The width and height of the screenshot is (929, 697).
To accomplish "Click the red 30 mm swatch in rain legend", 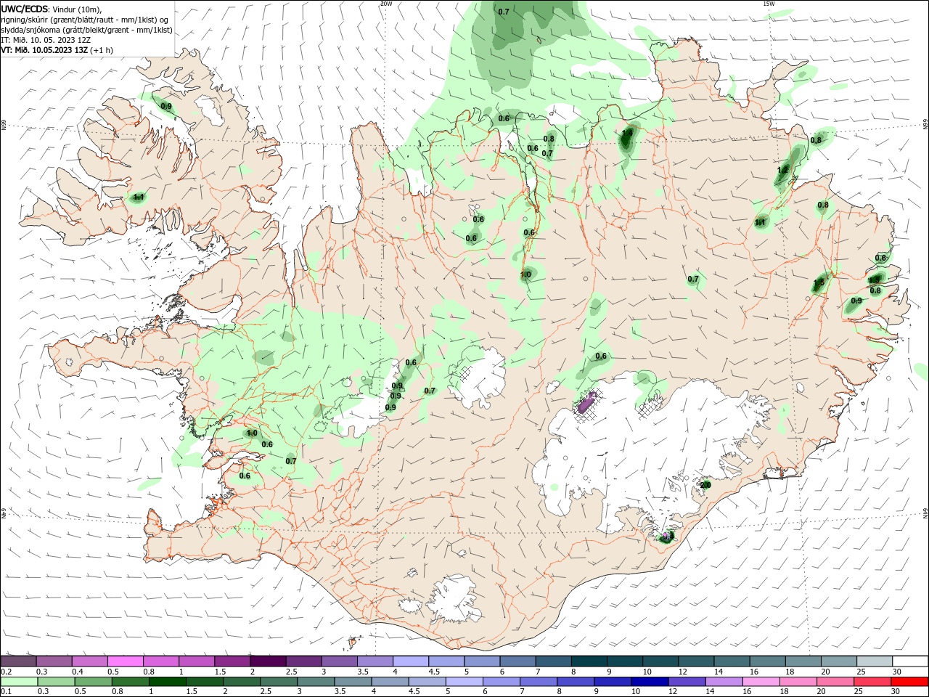I will [911, 682].
